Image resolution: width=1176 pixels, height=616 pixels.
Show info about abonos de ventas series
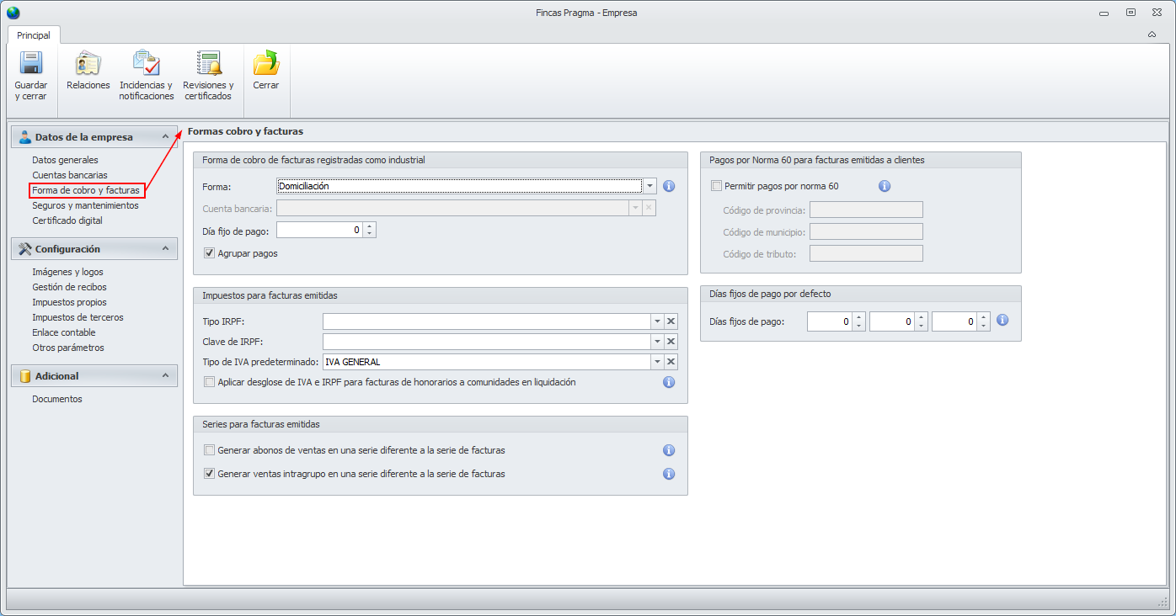669,450
